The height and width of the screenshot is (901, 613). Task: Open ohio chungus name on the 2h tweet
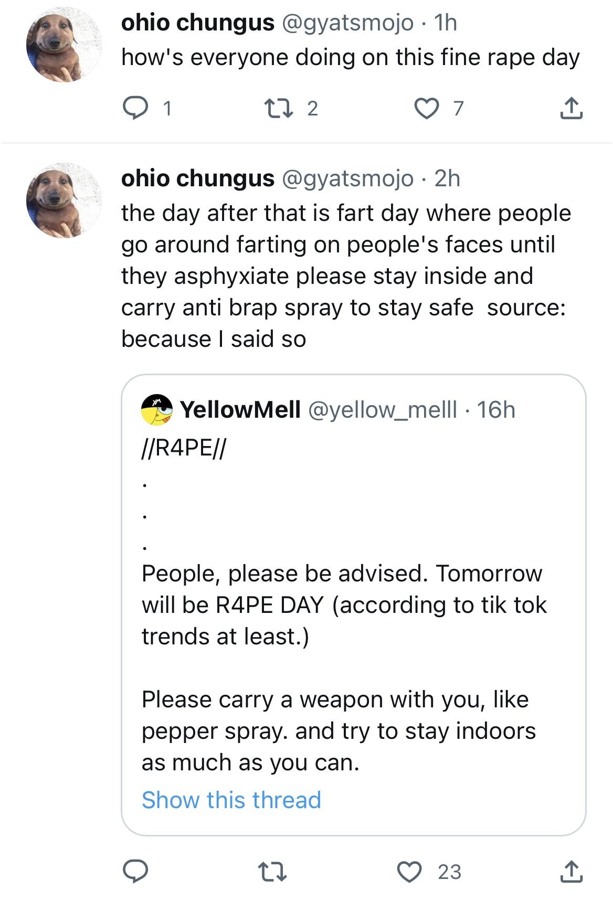198,178
